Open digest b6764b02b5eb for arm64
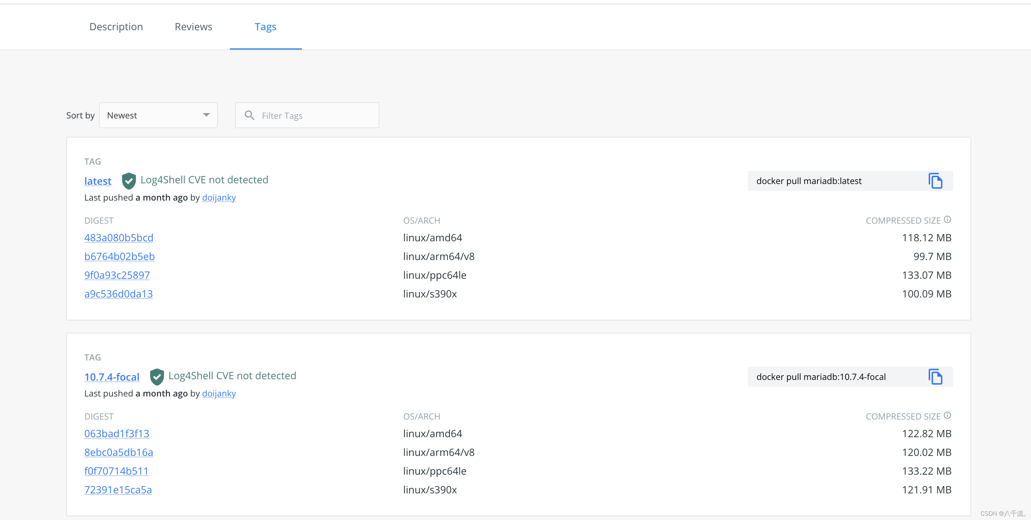Image resolution: width=1031 pixels, height=520 pixels. (x=119, y=256)
